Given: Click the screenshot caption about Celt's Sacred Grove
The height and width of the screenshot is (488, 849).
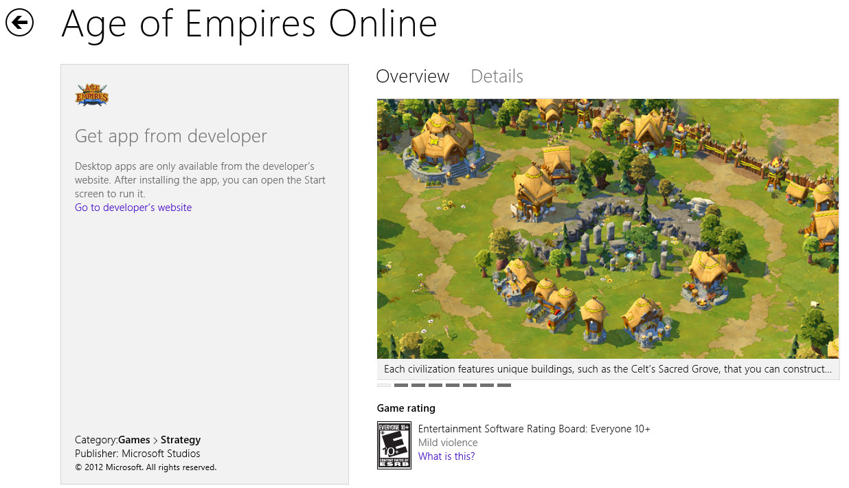Looking at the screenshot, I should click(607, 369).
